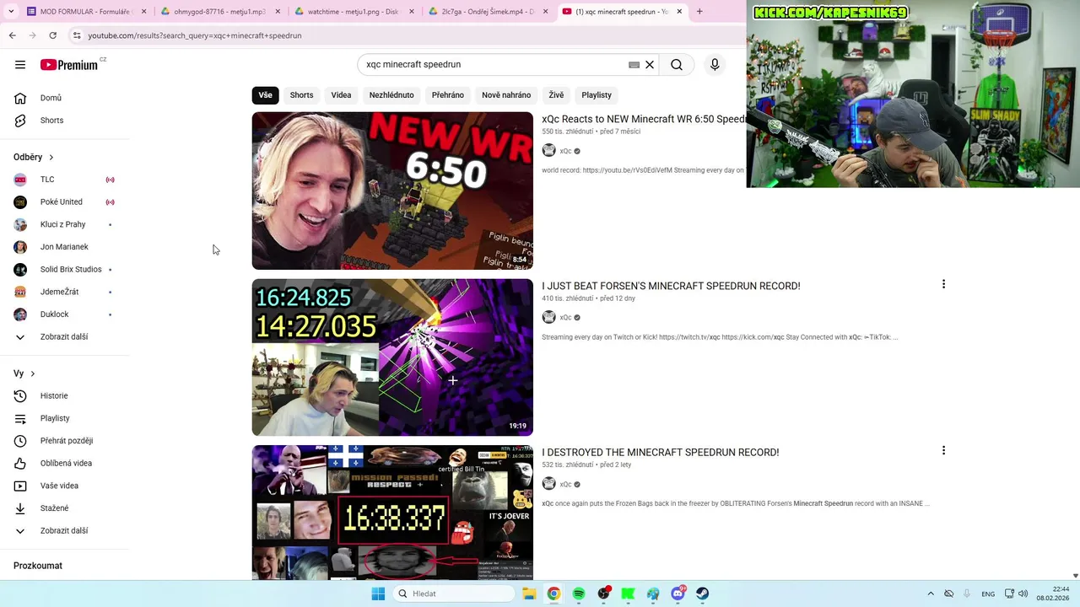Select the Nezhlédnuto filter chip
1080x607 pixels.
pos(391,95)
